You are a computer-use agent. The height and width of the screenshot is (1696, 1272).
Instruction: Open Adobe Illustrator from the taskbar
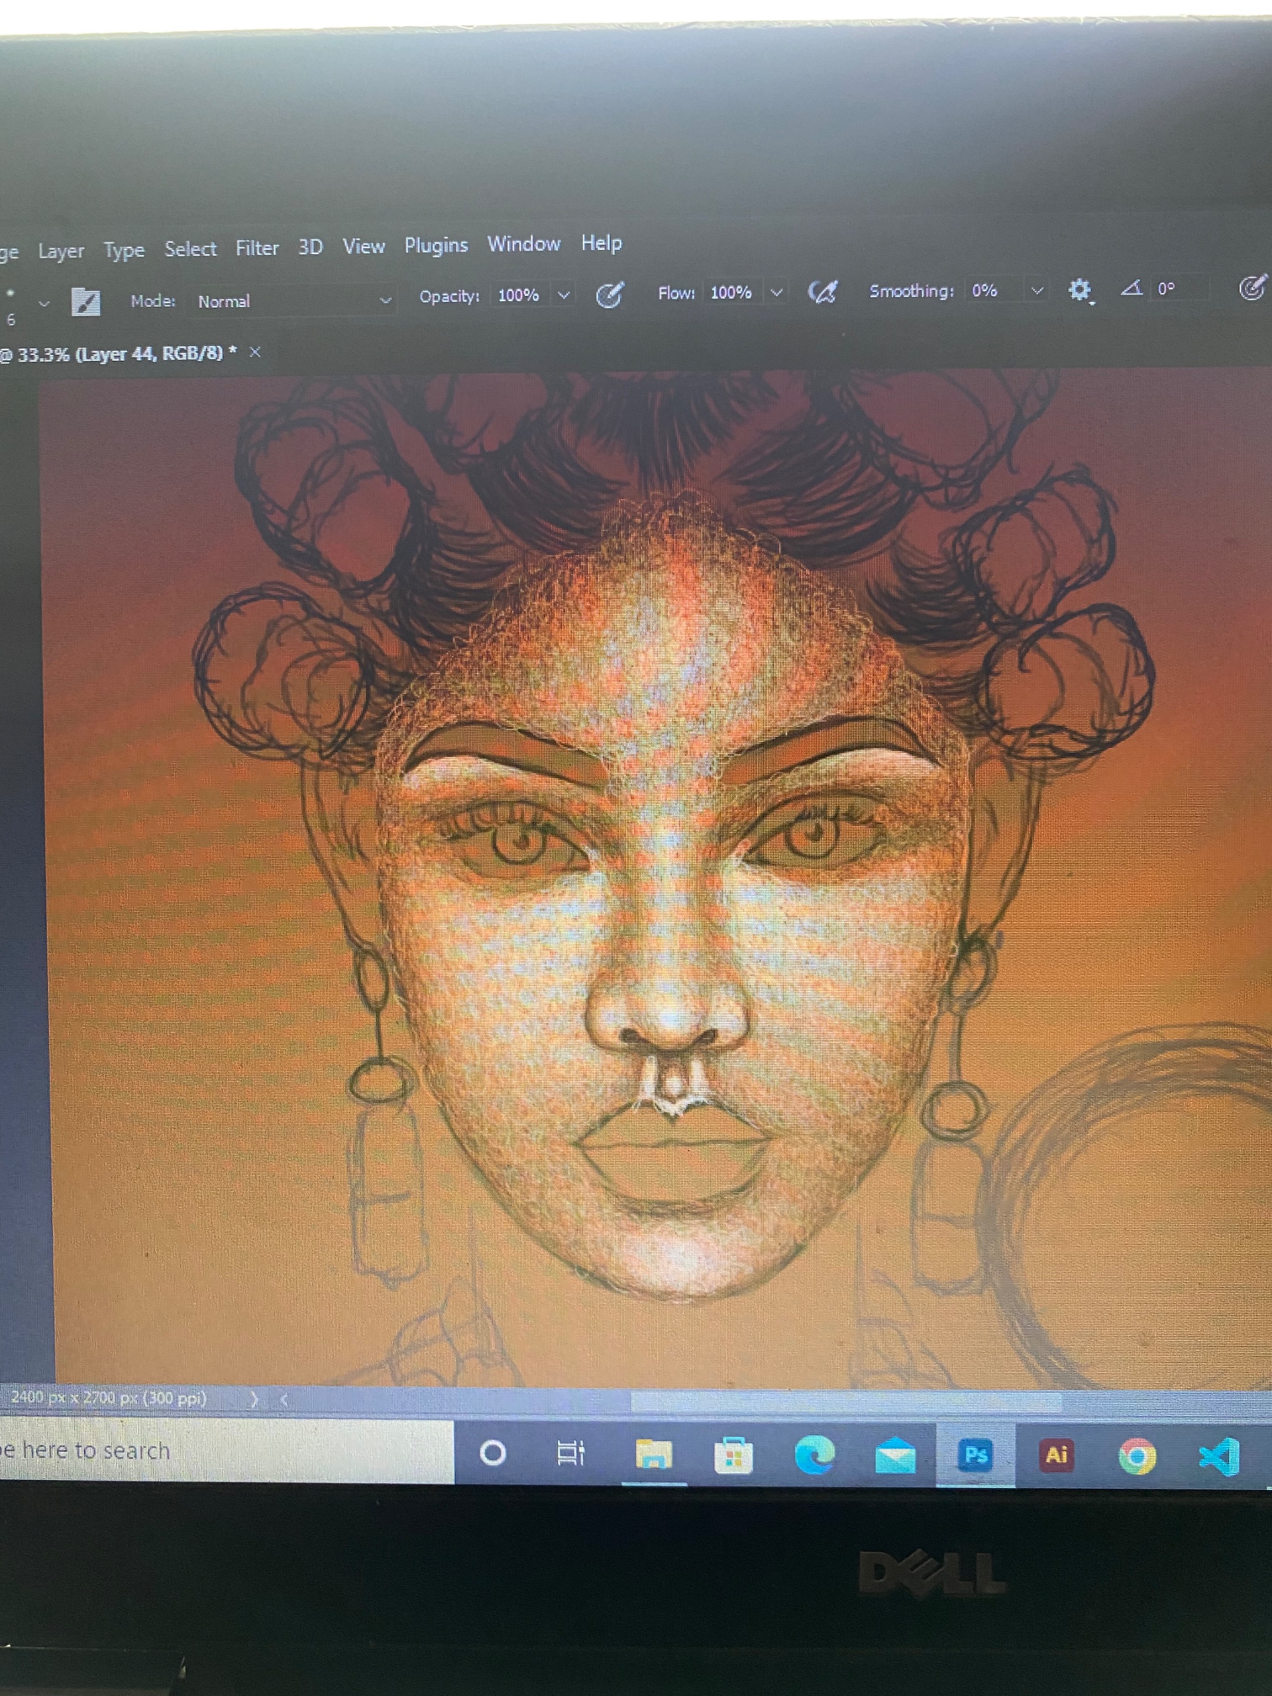coord(1056,1455)
